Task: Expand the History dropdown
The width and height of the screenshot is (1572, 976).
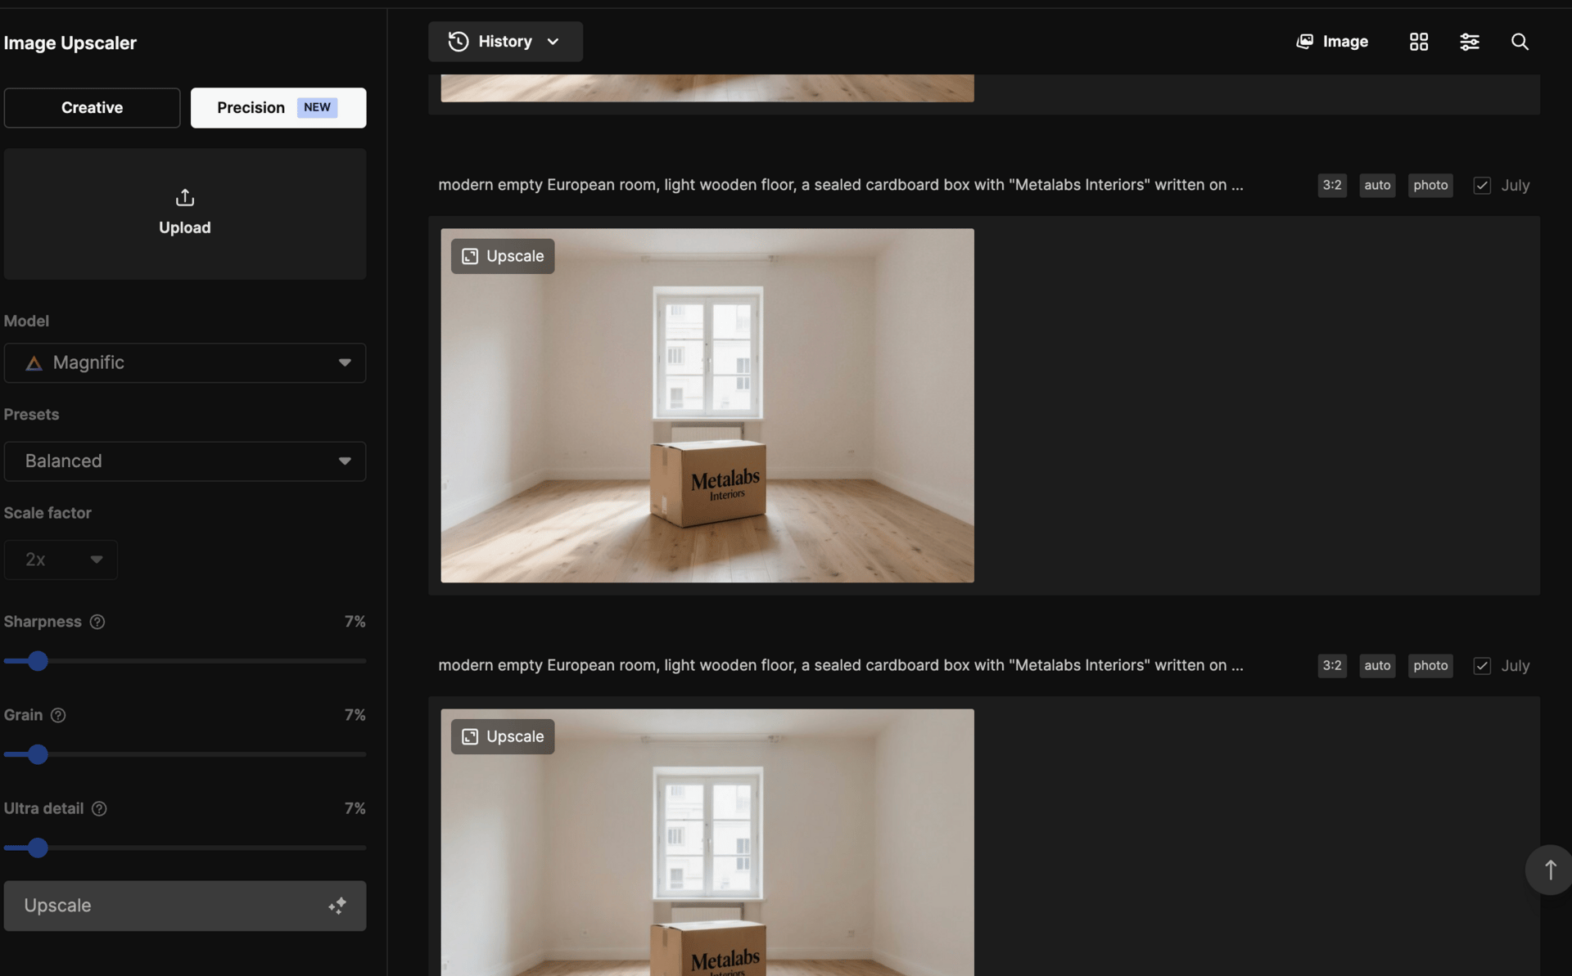Action: [x=505, y=42]
